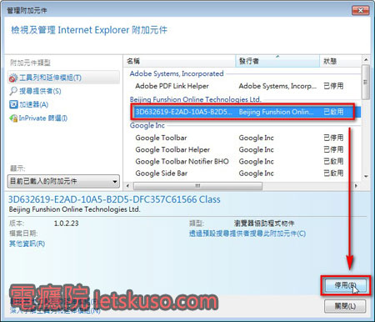Click the 1.0.2.23 version value
The image size is (375, 322).
point(66,224)
